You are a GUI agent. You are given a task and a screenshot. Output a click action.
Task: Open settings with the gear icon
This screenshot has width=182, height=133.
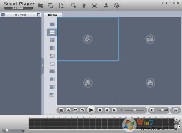pos(116,5)
